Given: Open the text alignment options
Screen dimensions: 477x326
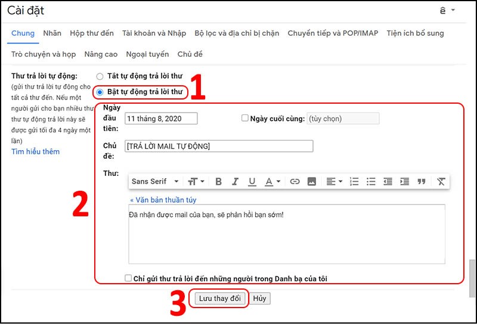Looking at the screenshot, I should (334, 182).
